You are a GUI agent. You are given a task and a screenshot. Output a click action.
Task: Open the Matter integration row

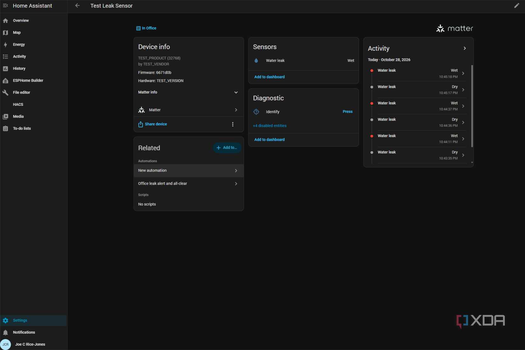188,110
